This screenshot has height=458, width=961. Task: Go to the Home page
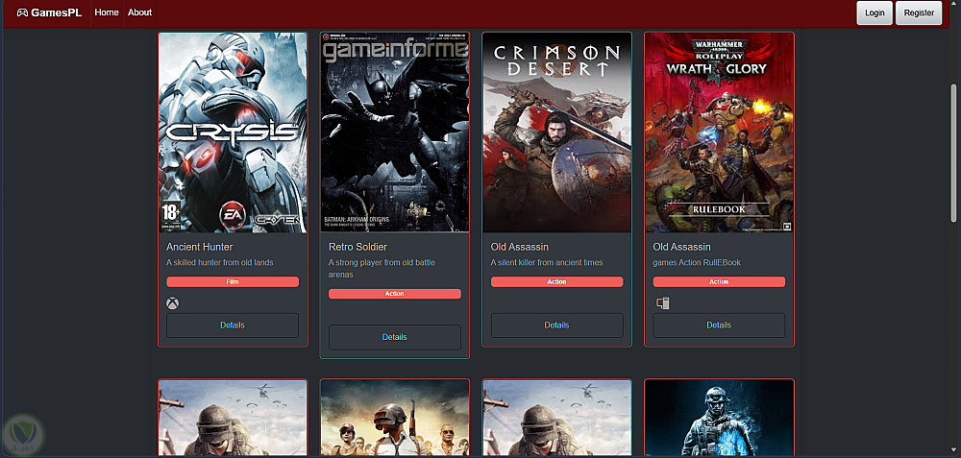click(x=107, y=12)
